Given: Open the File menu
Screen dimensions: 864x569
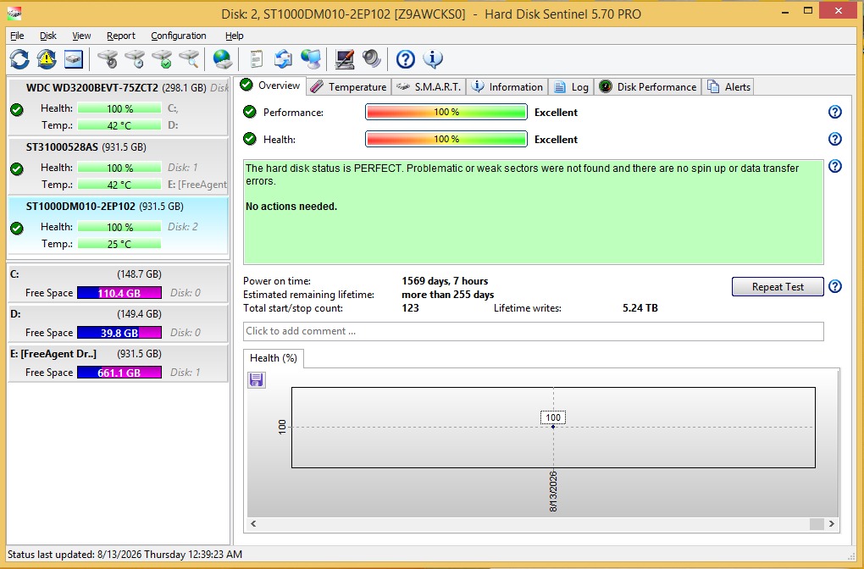Looking at the screenshot, I should [17, 36].
